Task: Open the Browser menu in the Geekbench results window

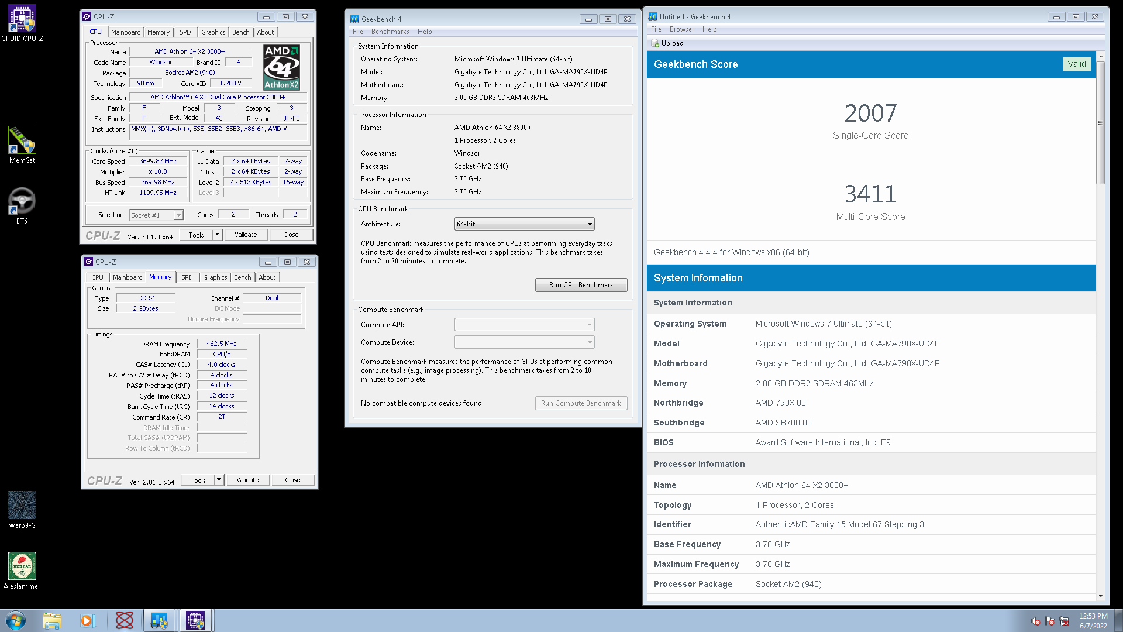Action: point(682,29)
